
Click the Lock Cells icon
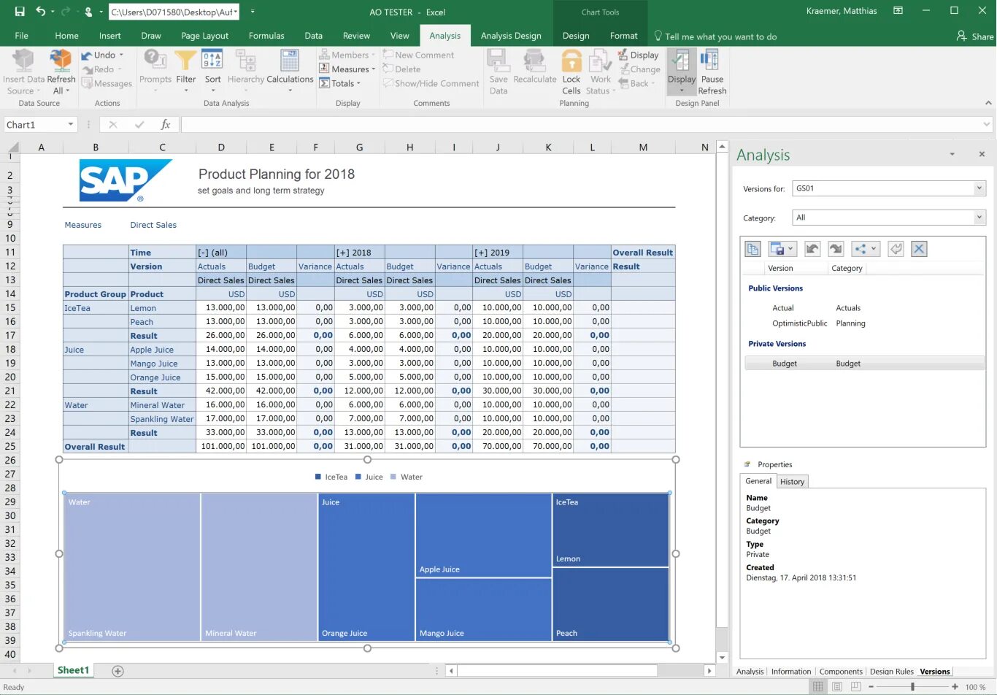point(571,61)
